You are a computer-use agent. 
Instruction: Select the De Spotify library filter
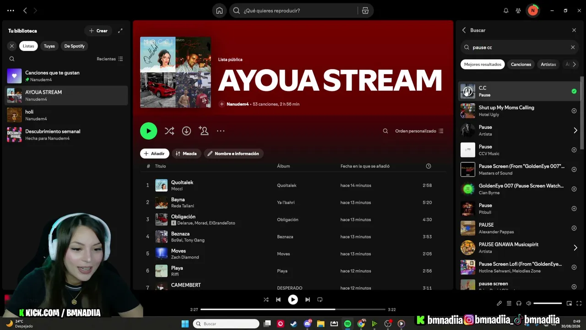coord(74,46)
